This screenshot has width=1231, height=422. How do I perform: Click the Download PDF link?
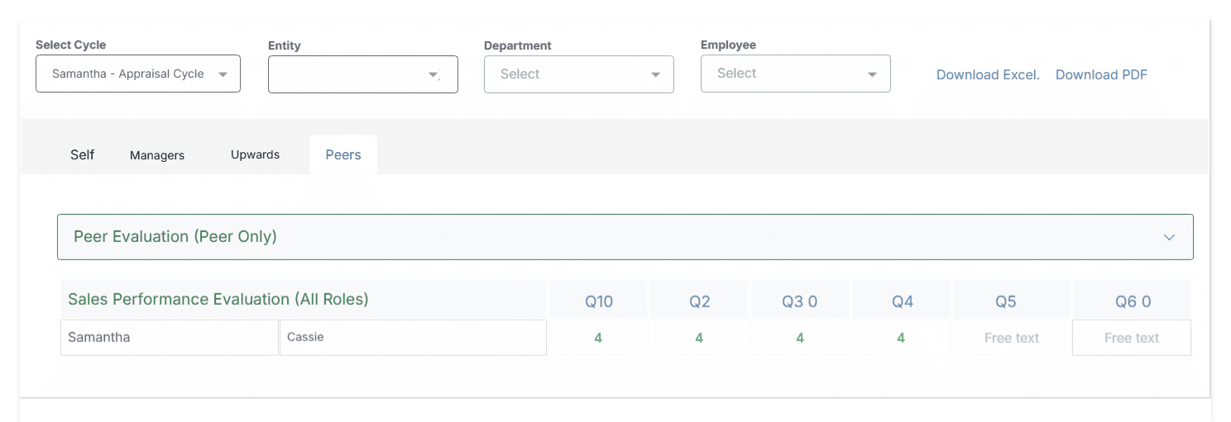point(1101,74)
